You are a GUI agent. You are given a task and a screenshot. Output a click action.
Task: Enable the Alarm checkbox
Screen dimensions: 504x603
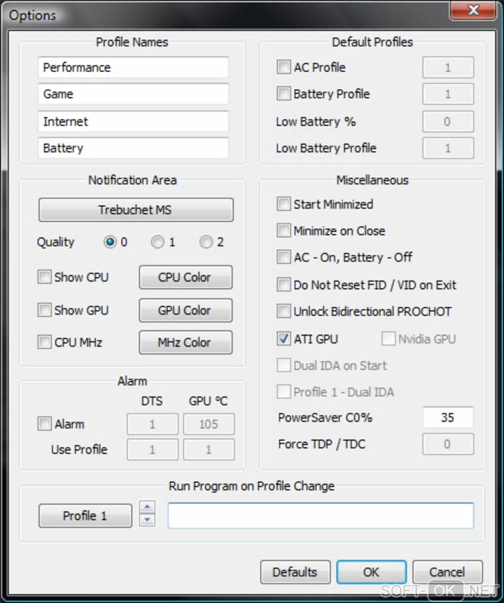pyautogui.click(x=44, y=424)
